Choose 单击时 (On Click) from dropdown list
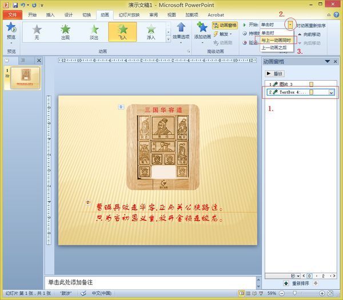Image resolution: width=343 pixels, height=300 pixels. tap(277, 33)
